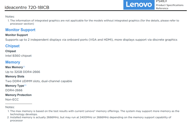Viewport: 189px width, 124px height.
Task: Click the note about 2666MHz installed memory
Action: tap(89, 119)
